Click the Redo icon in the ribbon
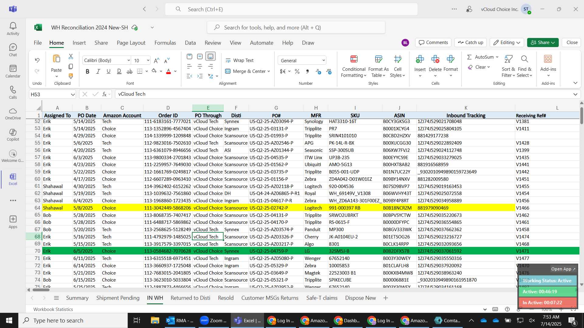Viewport: 584px width, 328px height. (37, 71)
